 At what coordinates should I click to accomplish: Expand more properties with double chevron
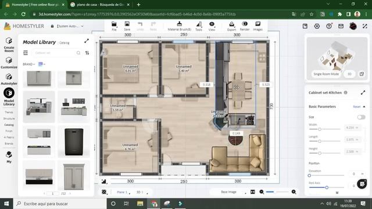(337, 193)
